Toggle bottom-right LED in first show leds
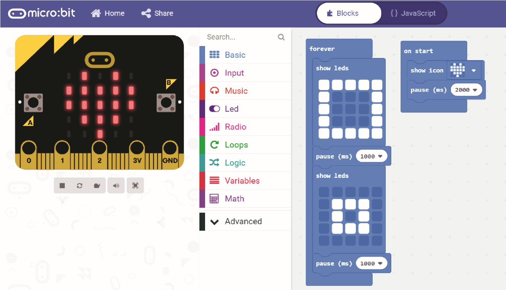This screenshot has height=290, width=506. [377, 133]
